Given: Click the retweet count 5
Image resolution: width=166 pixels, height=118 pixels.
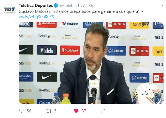Looking at the screenshot, I should tap(55, 111).
